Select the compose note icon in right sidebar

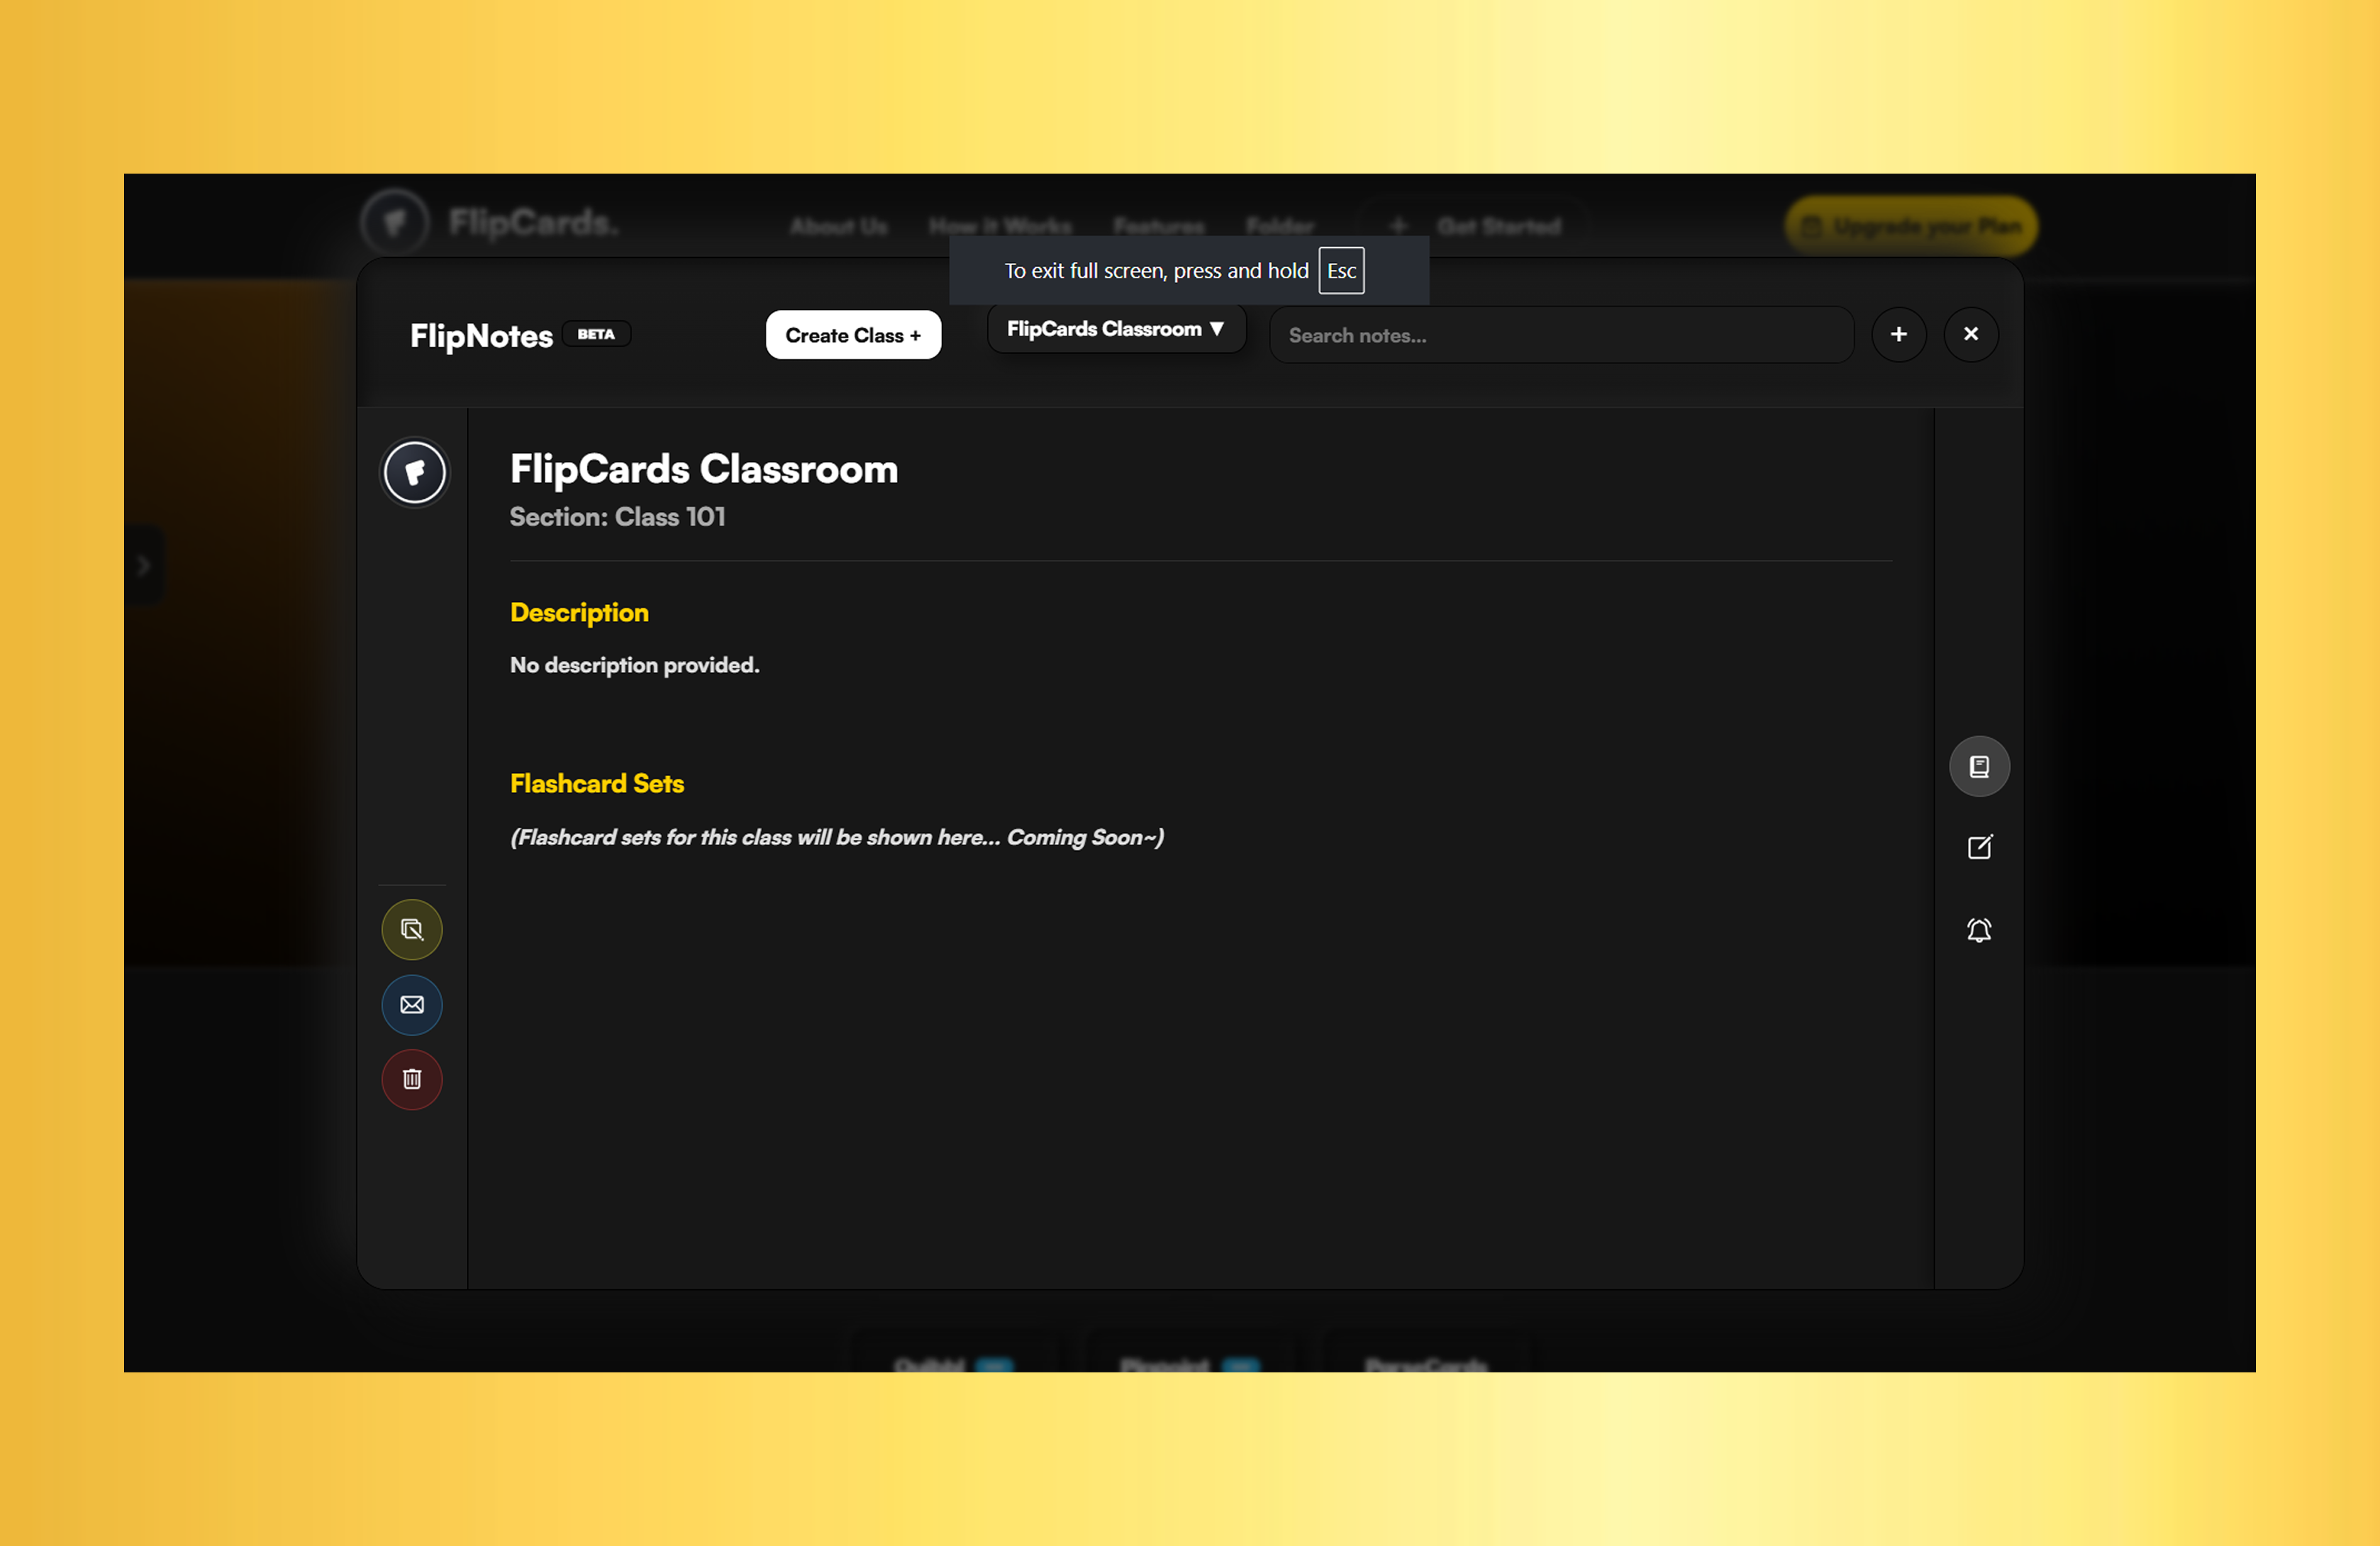tap(1981, 847)
